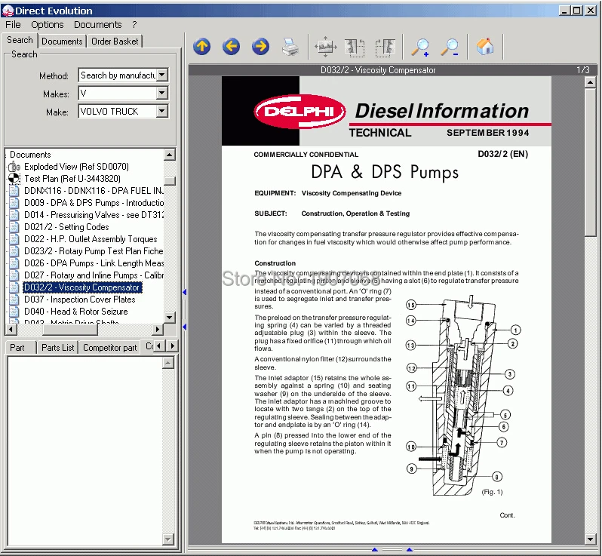Select DDNX116 DPA FUEL document

click(x=94, y=191)
